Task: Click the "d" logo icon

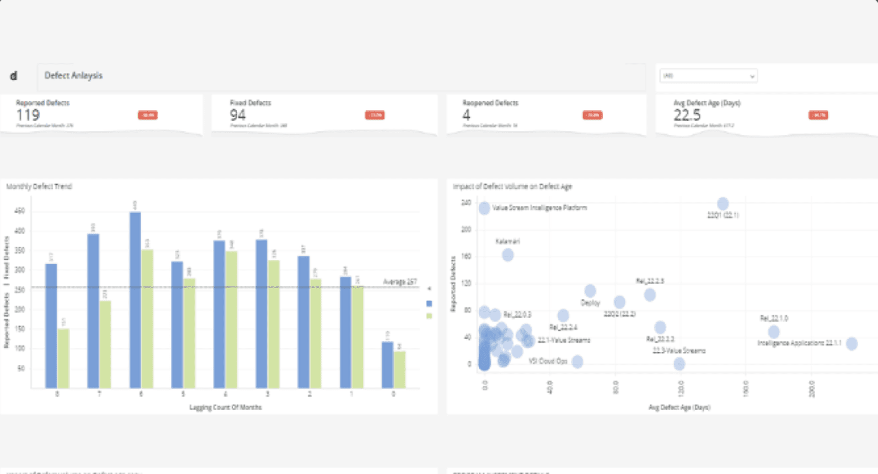Action: (x=14, y=76)
